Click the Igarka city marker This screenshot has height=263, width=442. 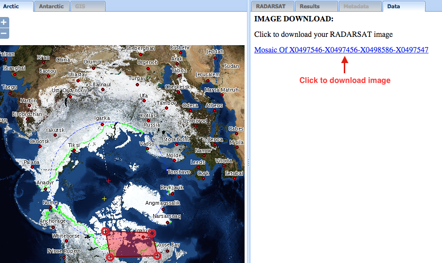point(102,124)
